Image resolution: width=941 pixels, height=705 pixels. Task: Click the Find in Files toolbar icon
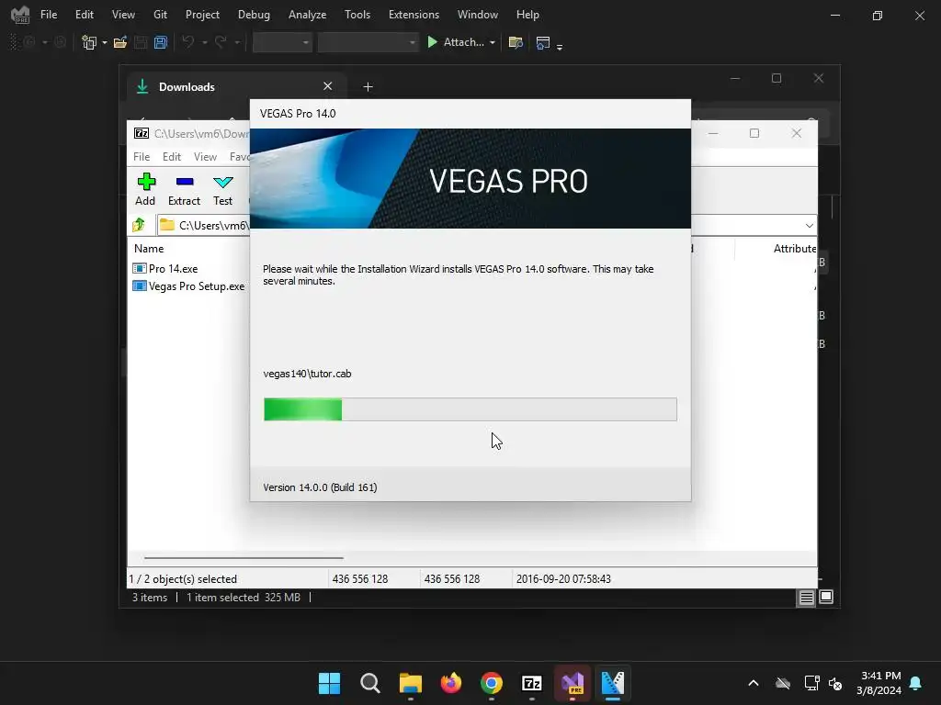[516, 42]
